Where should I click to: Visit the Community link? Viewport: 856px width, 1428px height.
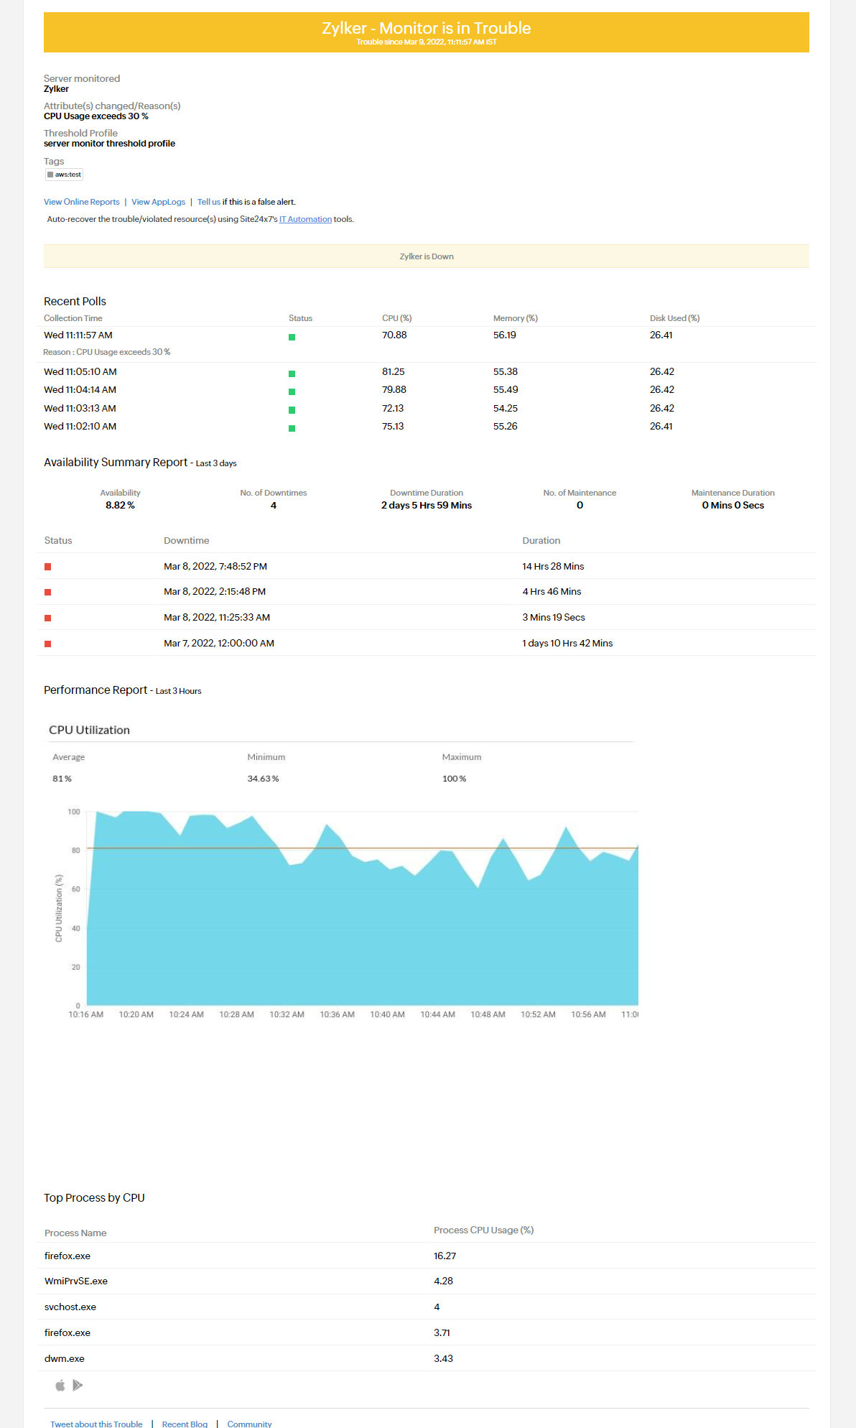(249, 1424)
